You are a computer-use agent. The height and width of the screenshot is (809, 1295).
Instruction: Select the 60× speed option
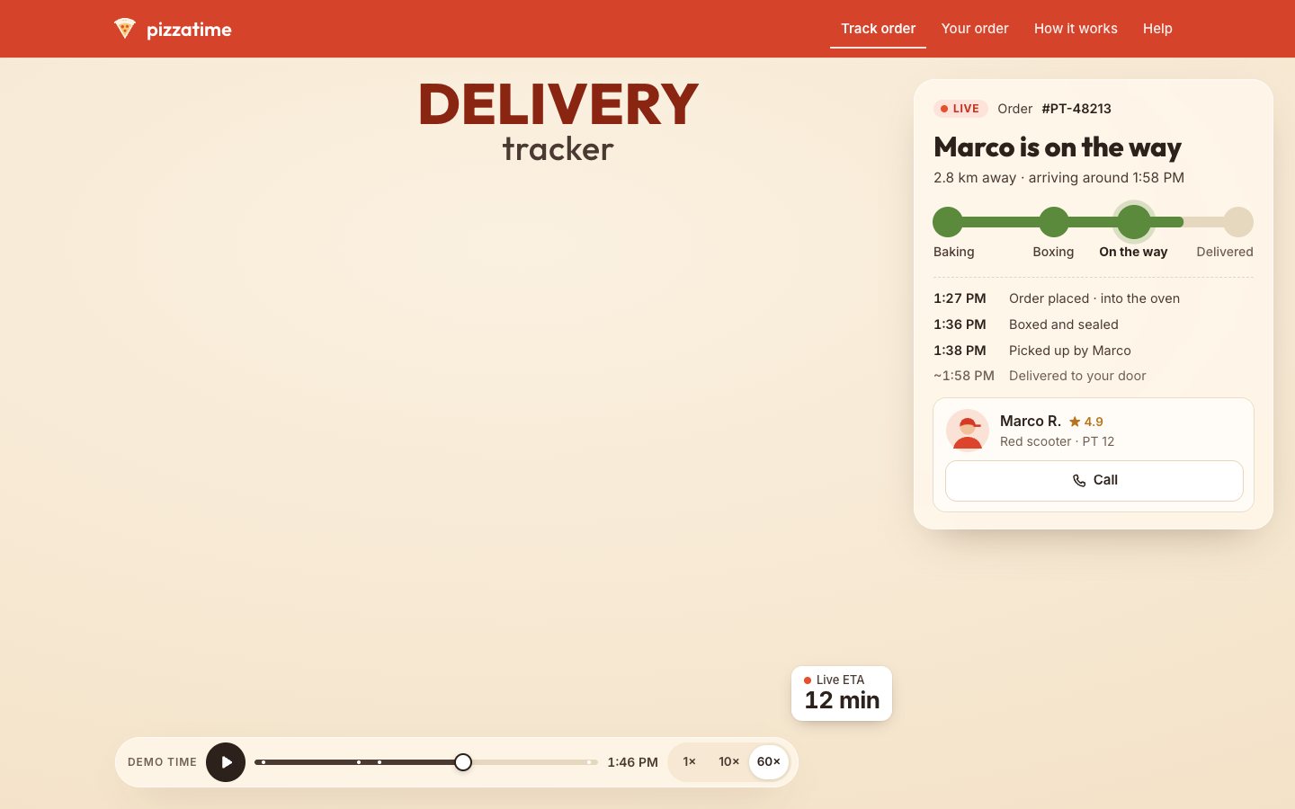(769, 762)
